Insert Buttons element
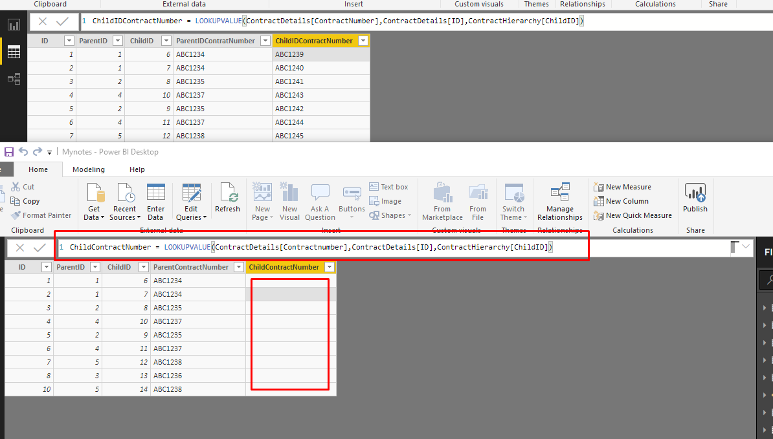This screenshot has width=773, height=439. pyautogui.click(x=352, y=202)
